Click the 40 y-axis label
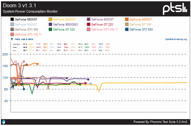The width and height of the screenshot is (191, 126). 6,101
